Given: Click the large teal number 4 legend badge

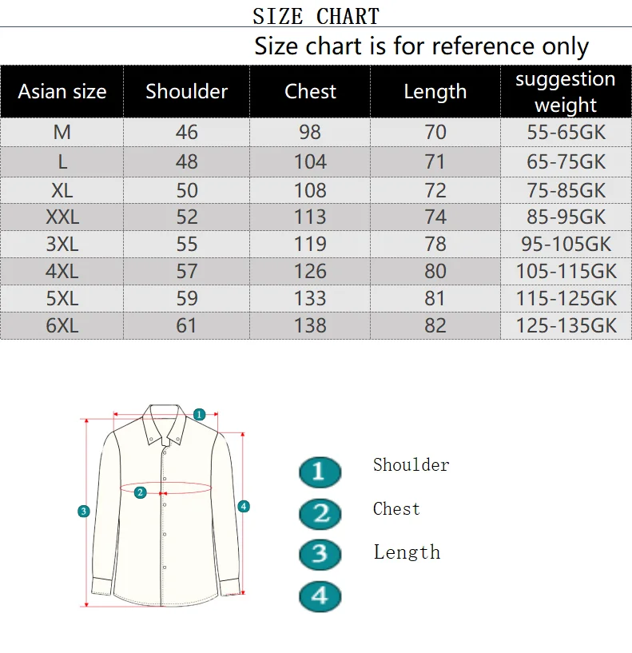Looking at the screenshot, I should coord(320,596).
